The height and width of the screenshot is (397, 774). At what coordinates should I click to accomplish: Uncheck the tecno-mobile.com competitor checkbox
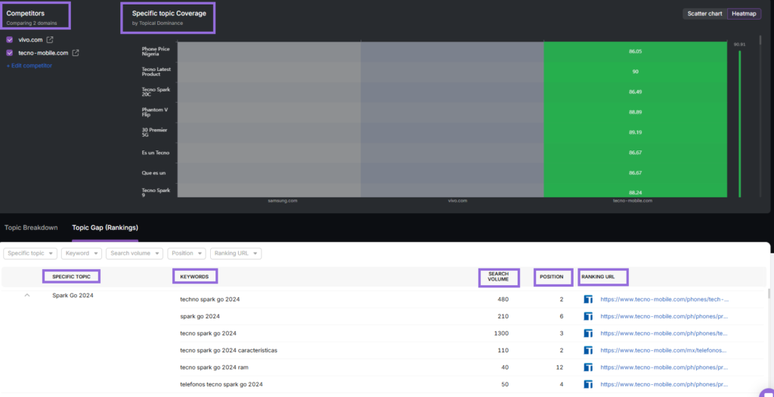point(9,53)
